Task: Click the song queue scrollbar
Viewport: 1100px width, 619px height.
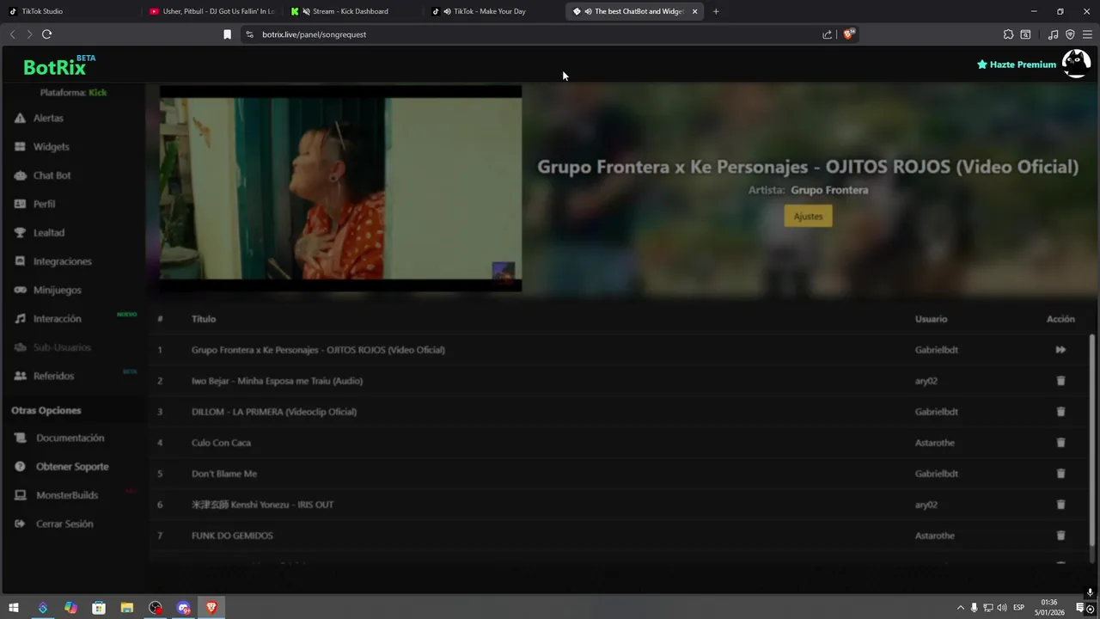Action: [x=1092, y=438]
